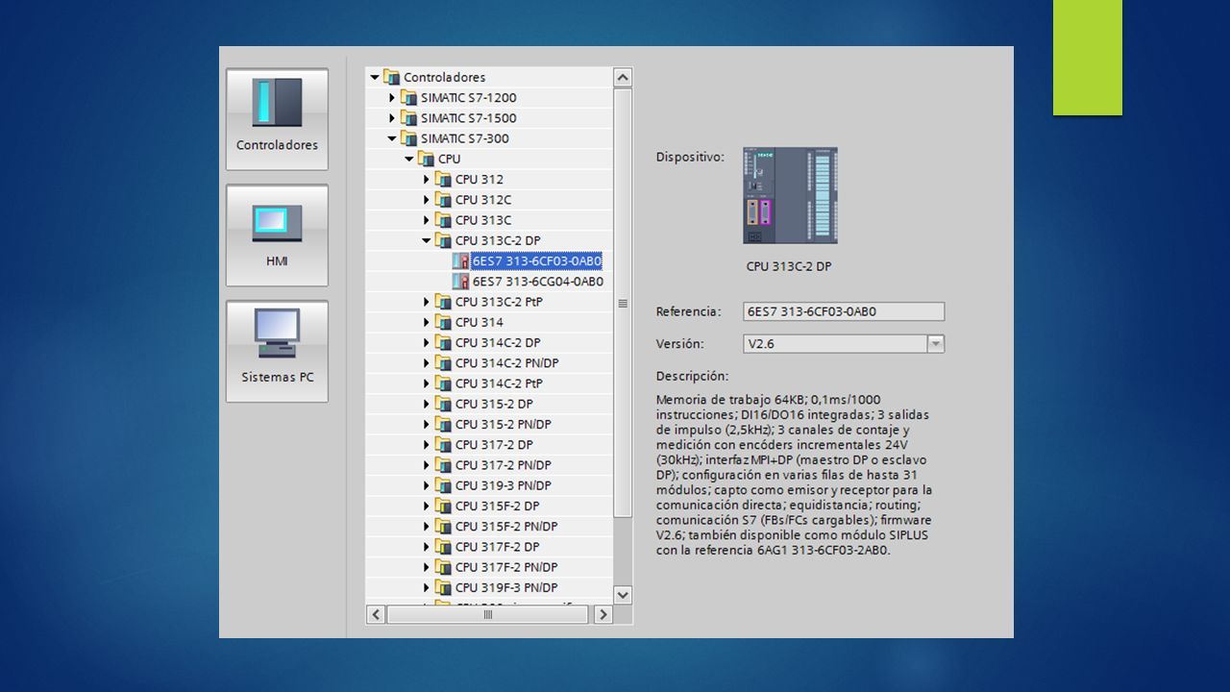Click the Controladores folder icon
1230x692 pixels.
[391, 77]
